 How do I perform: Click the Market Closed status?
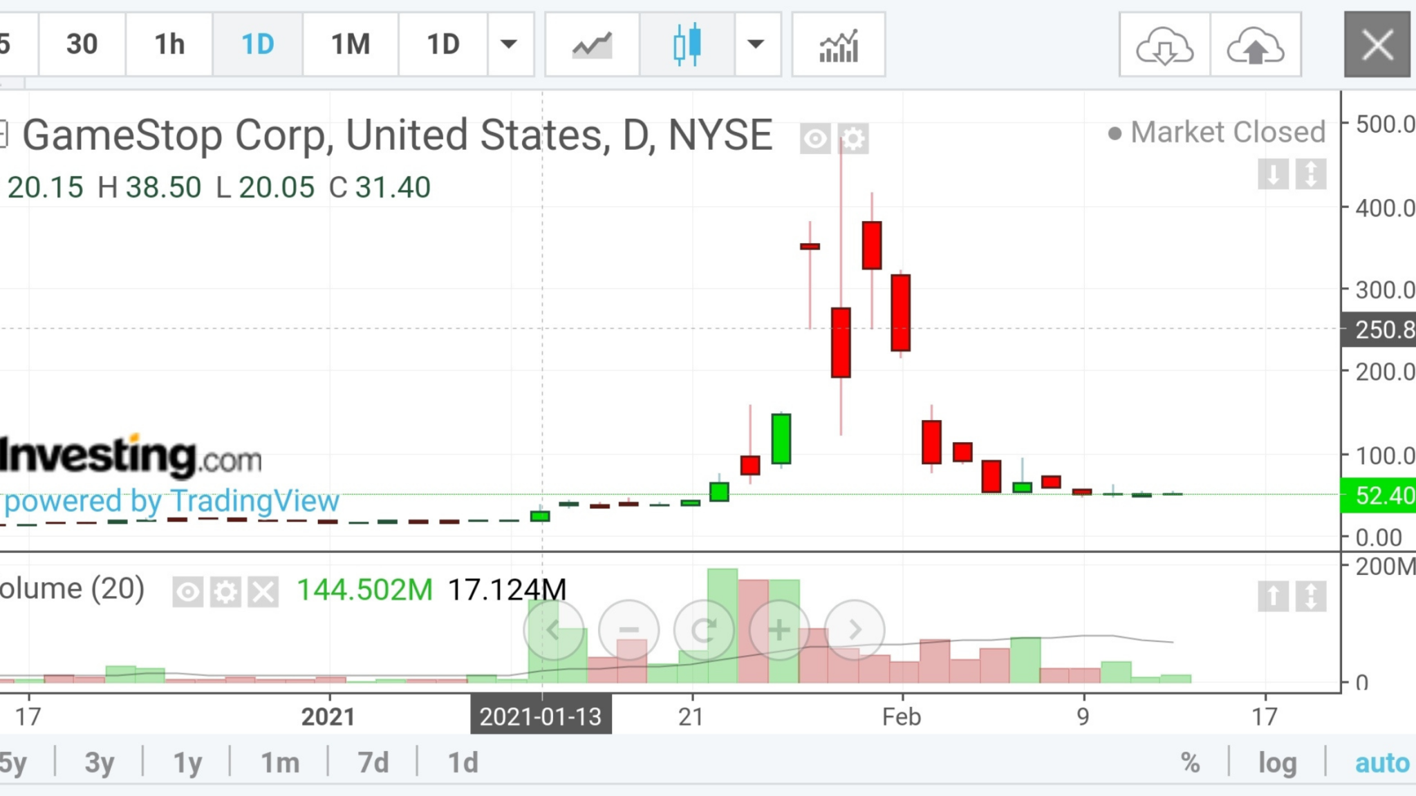pos(1217,132)
